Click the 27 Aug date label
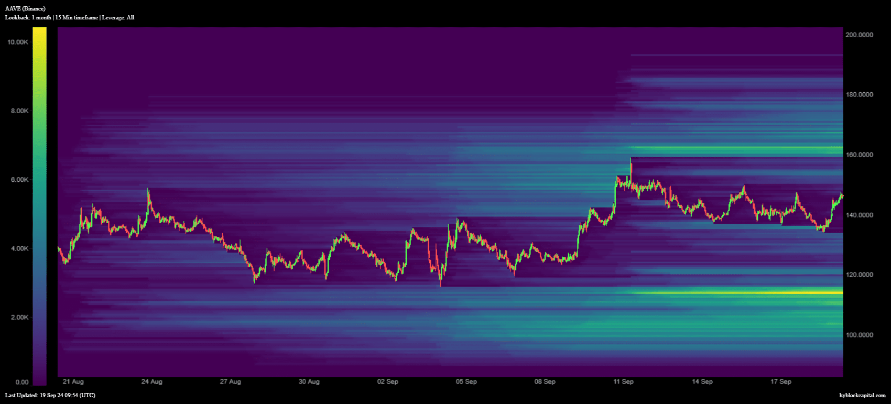Image resolution: width=891 pixels, height=404 pixels. (230, 381)
